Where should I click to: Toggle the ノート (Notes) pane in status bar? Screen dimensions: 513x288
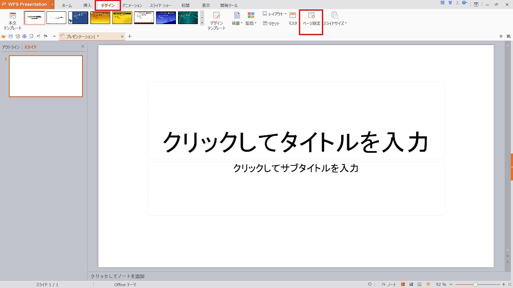click(x=389, y=284)
